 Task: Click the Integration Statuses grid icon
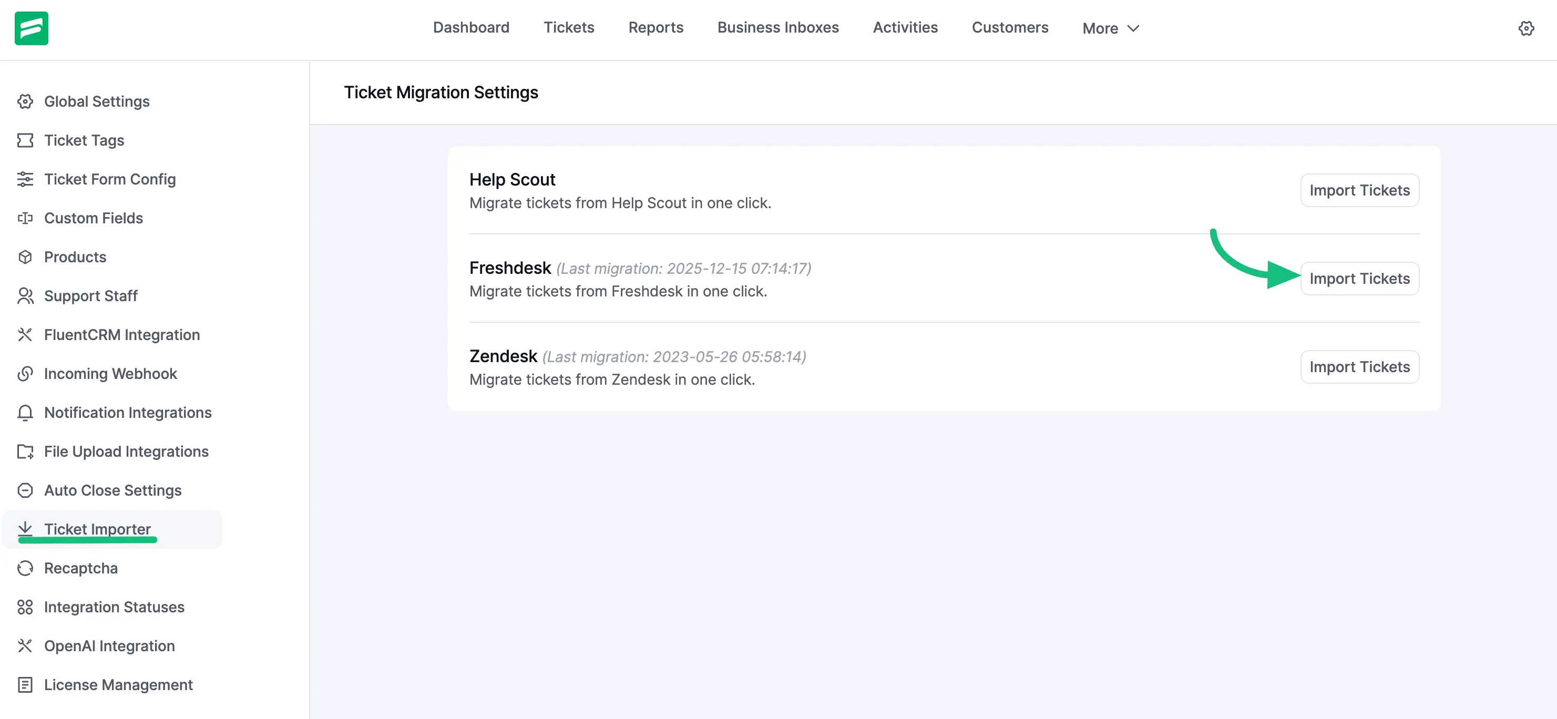25,607
